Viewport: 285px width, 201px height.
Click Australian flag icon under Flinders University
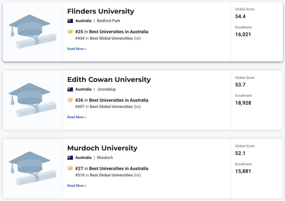click(70, 21)
